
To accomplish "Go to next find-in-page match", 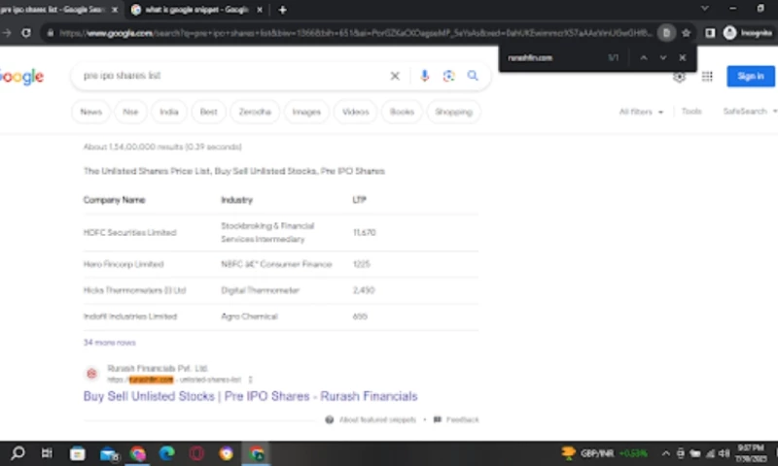I will tap(663, 57).
